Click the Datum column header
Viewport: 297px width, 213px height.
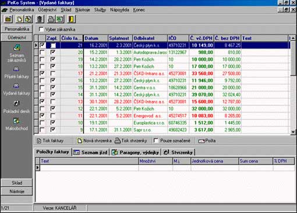coord(96,38)
